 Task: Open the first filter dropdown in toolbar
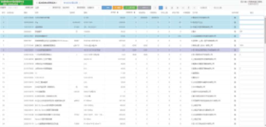42,8
